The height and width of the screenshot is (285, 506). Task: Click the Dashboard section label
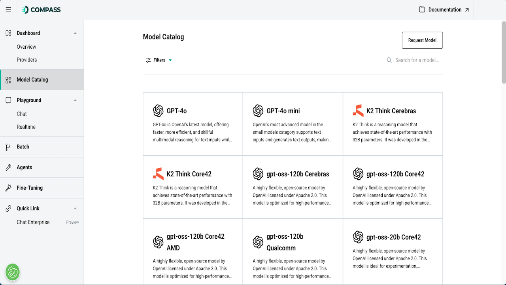pyautogui.click(x=28, y=33)
